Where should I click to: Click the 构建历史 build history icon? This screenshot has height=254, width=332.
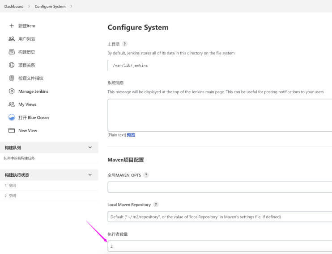pyautogui.click(x=12, y=52)
